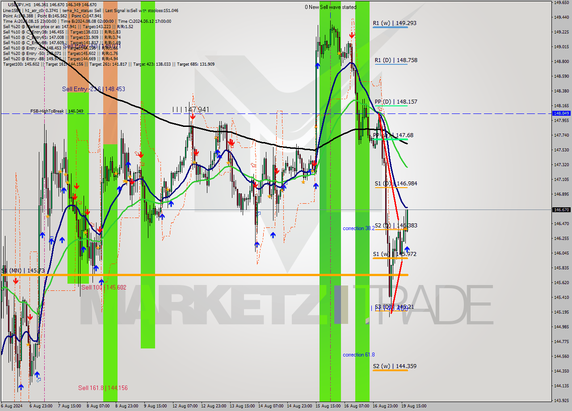Select the 148.800 price axis value
The height and width of the screenshot is (411, 572).
click(x=561, y=61)
